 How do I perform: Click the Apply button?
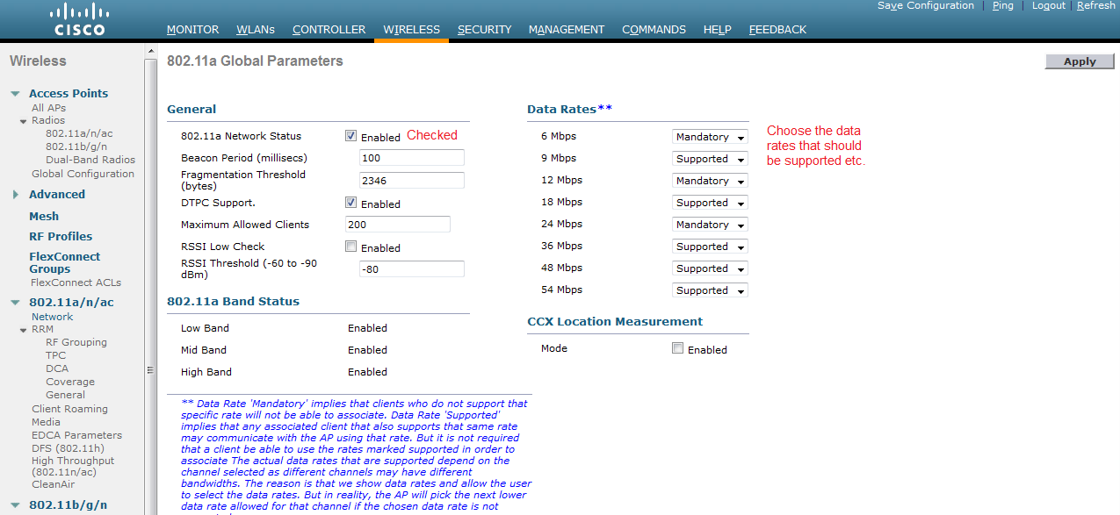pyautogui.click(x=1079, y=61)
